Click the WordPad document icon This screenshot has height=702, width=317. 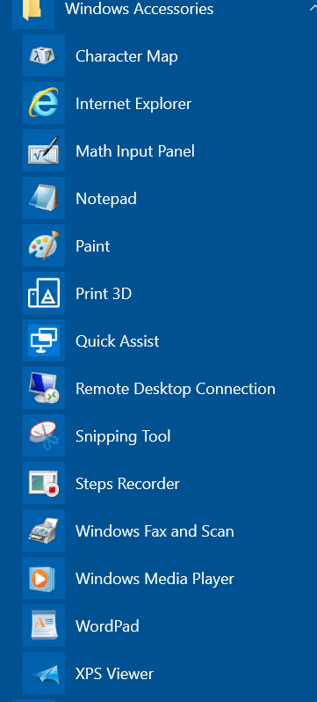(x=44, y=625)
